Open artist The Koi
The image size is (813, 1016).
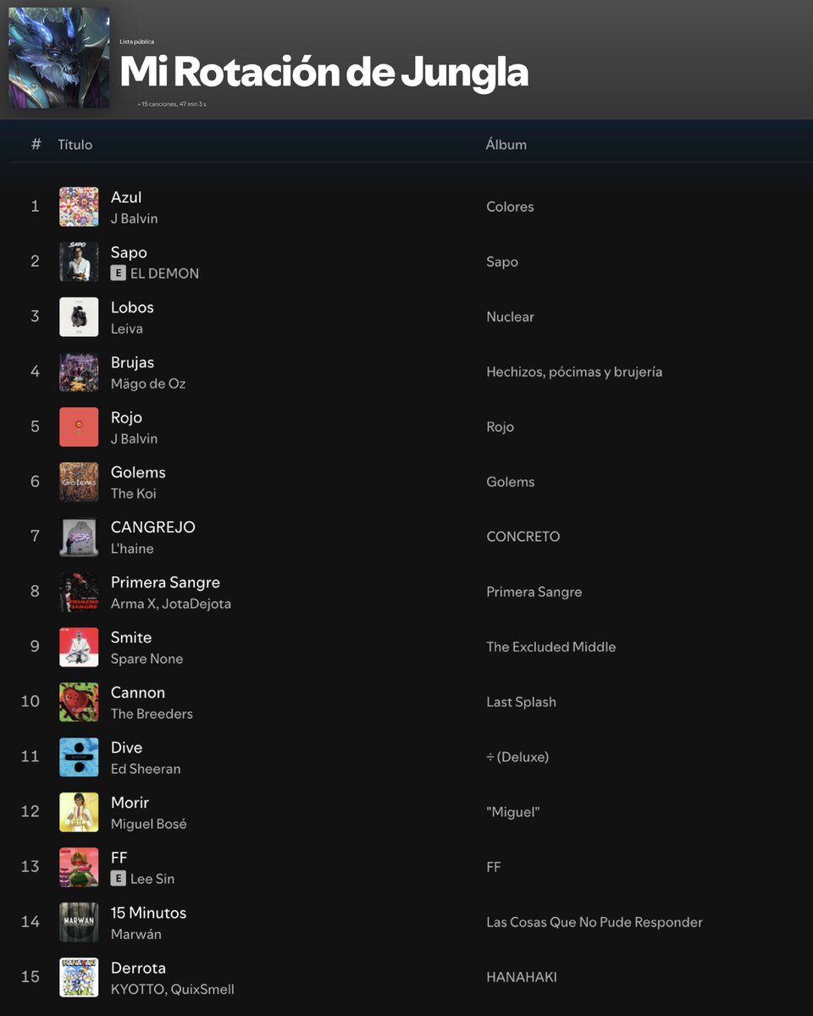click(x=134, y=494)
